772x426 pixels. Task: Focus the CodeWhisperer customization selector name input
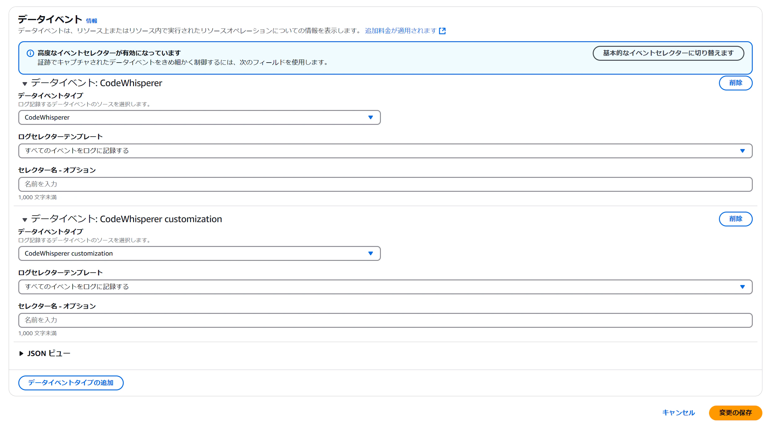pyautogui.click(x=385, y=320)
